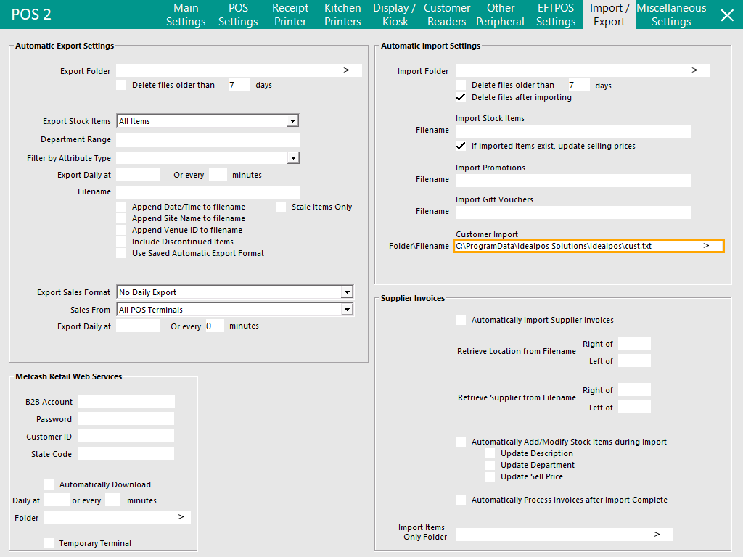Browse for Customer Import file path

pyautogui.click(x=706, y=246)
